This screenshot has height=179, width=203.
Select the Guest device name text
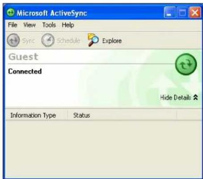click(x=23, y=57)
